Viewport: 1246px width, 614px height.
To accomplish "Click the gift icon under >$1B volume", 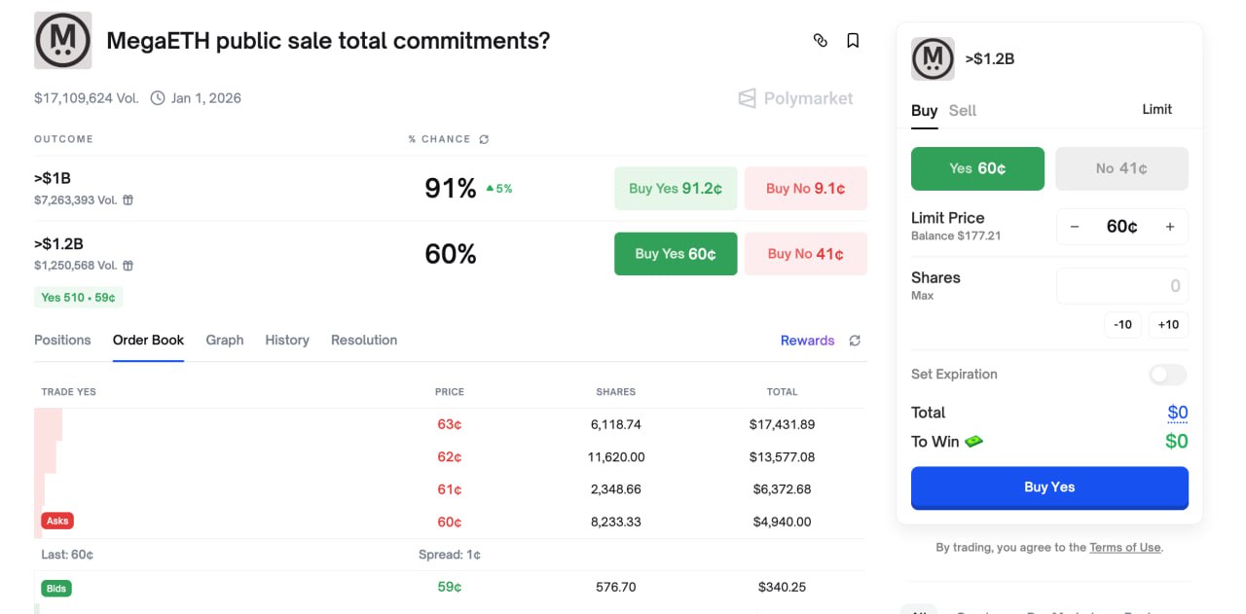I will (x=128, y=200).
